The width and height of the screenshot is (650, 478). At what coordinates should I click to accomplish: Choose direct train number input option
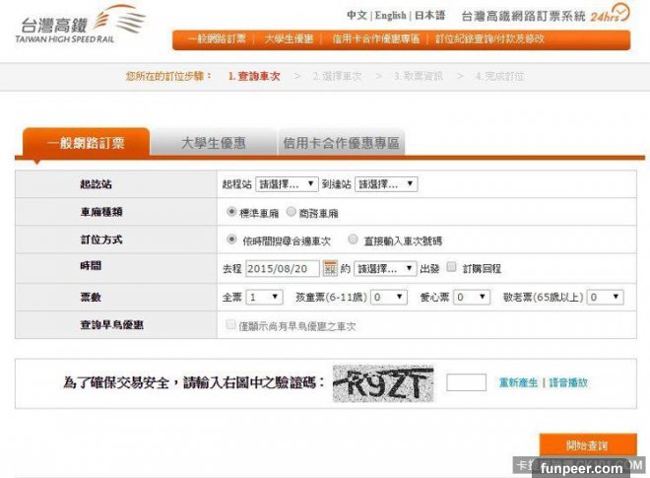pyautogui.click(x=353, y=239)
